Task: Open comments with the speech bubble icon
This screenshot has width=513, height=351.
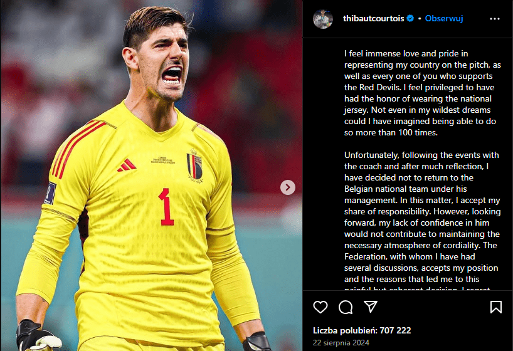Action: tap(346, 307)
